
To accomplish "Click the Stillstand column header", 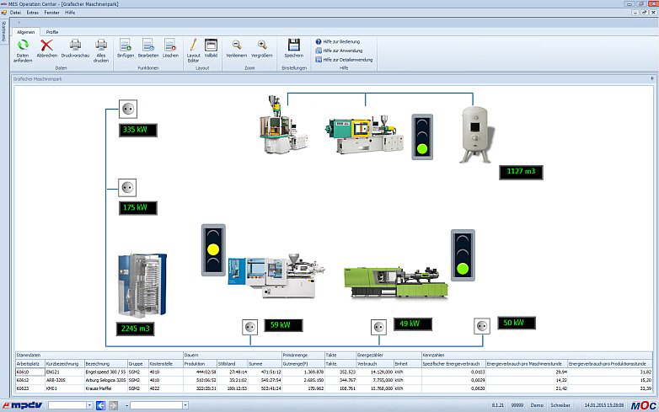I will (232, 364).
